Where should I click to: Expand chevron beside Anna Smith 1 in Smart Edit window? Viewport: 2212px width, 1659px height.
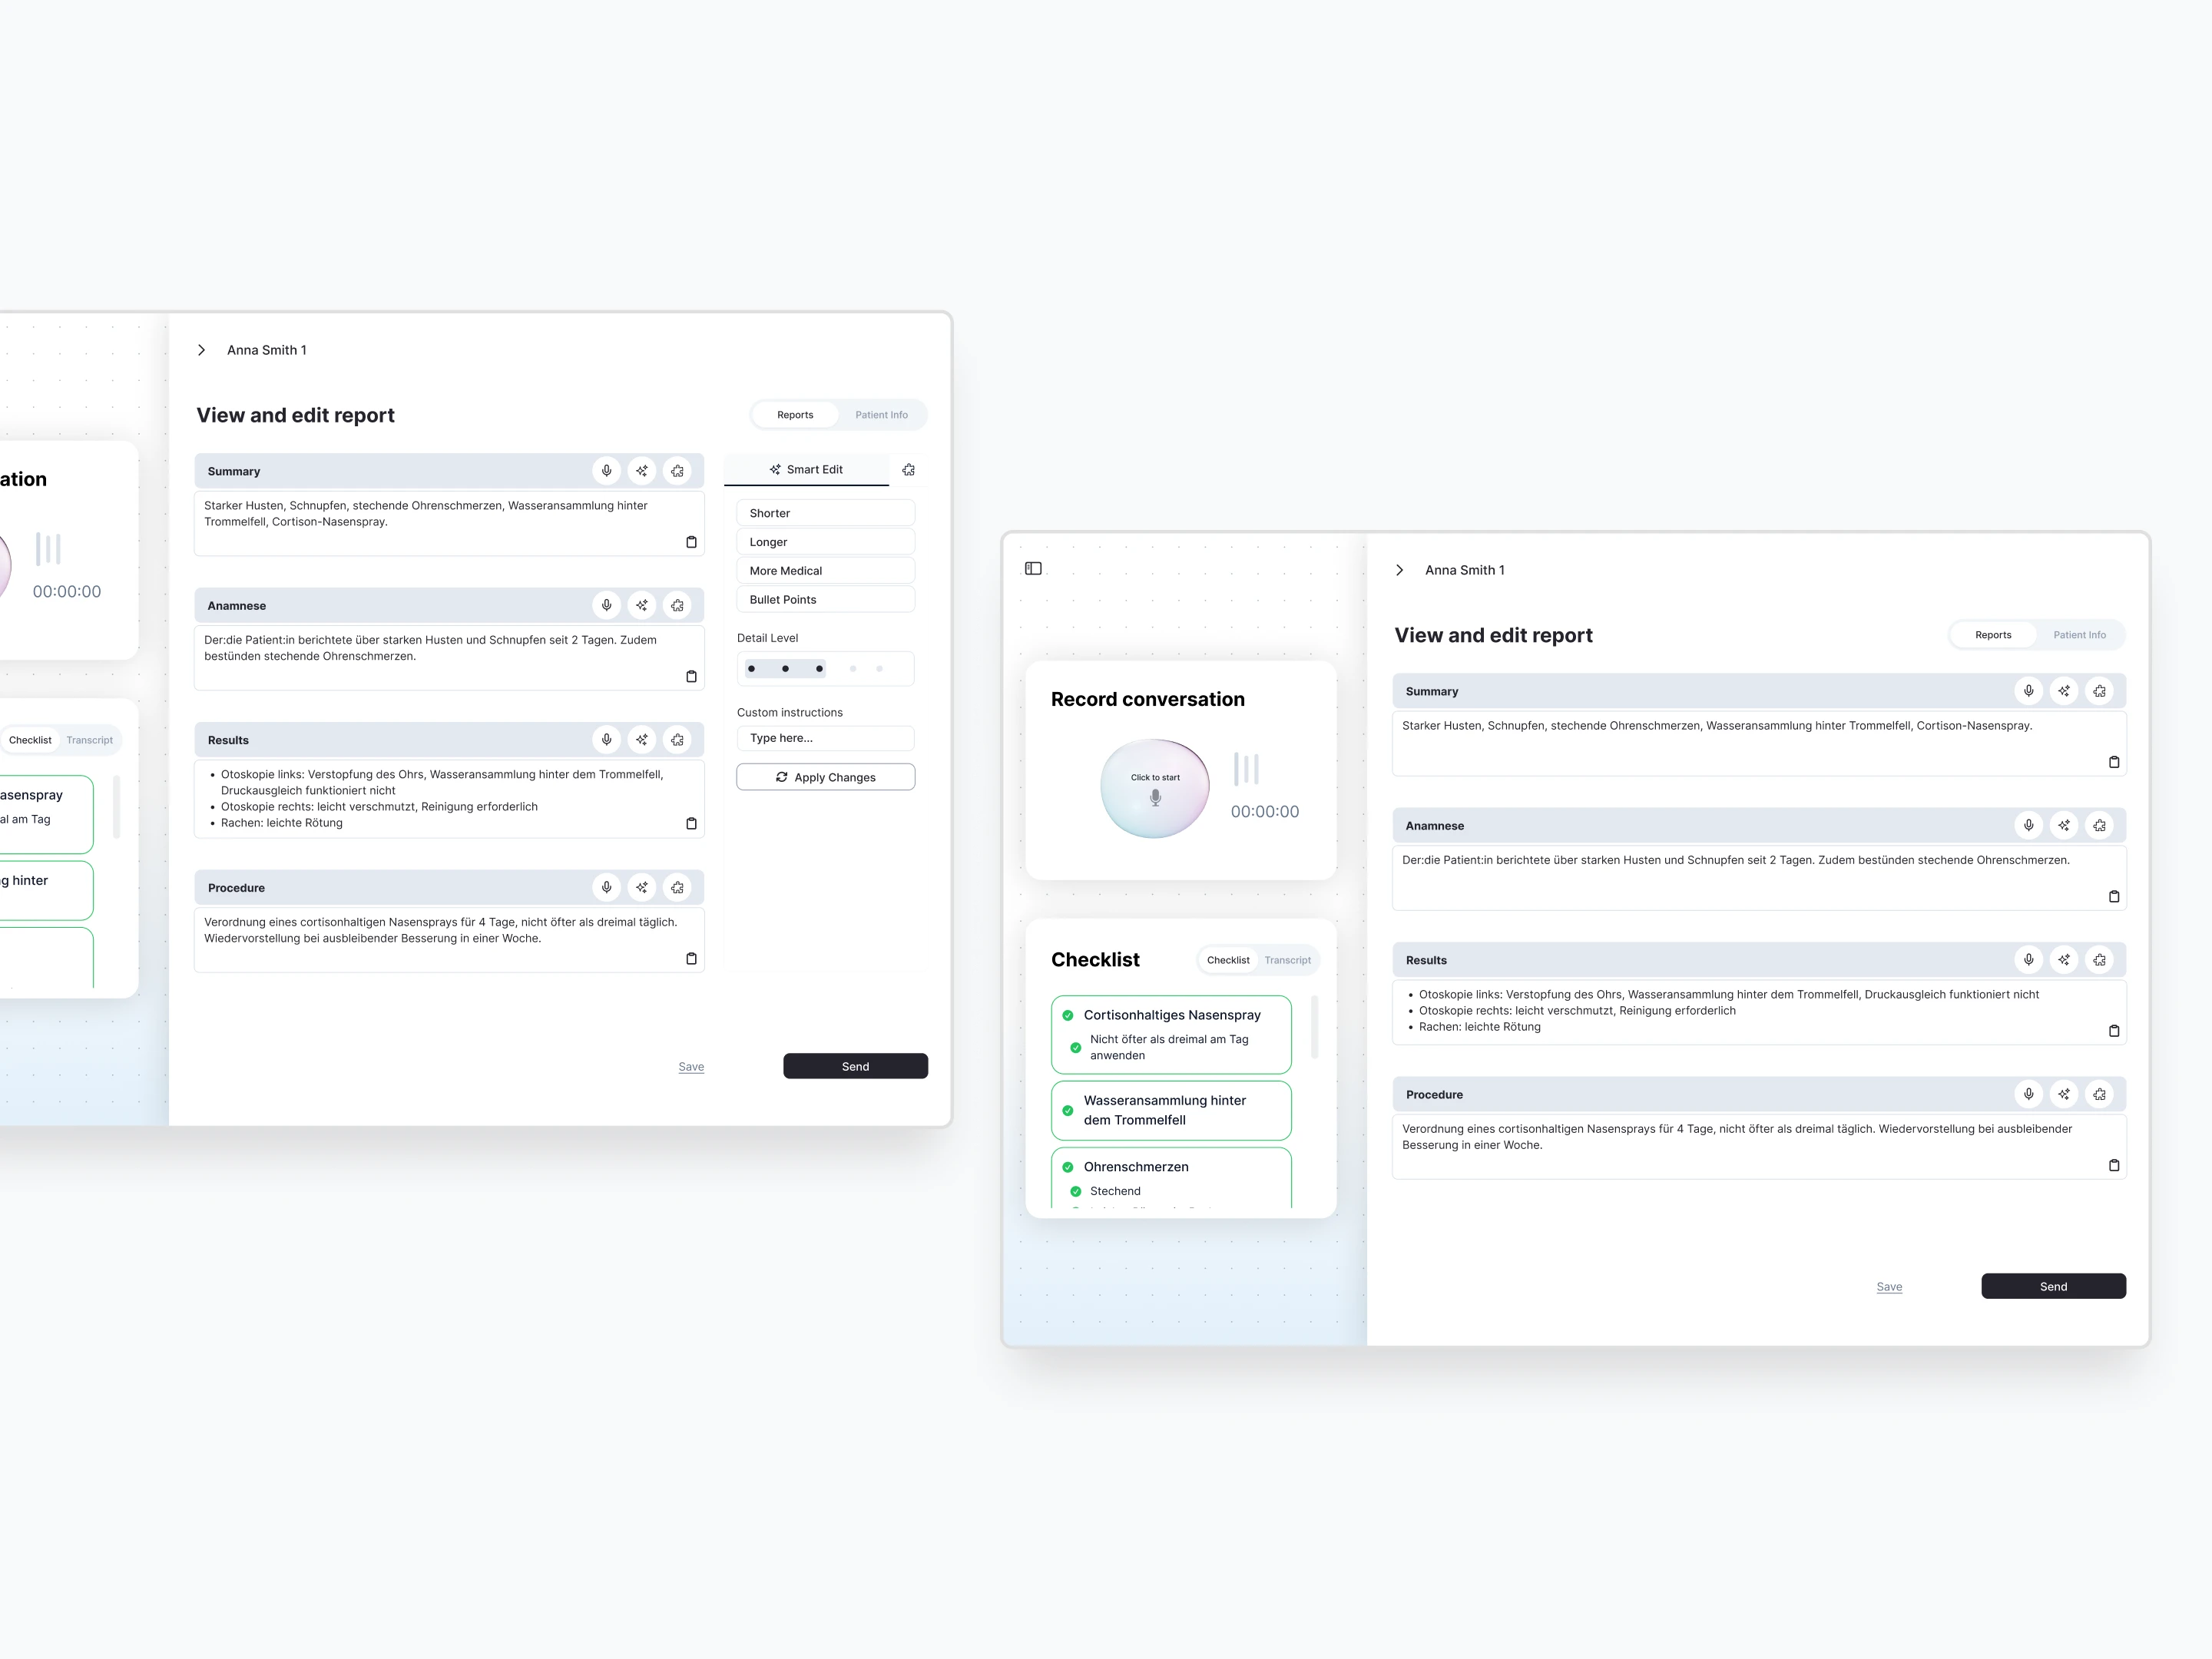202,350
